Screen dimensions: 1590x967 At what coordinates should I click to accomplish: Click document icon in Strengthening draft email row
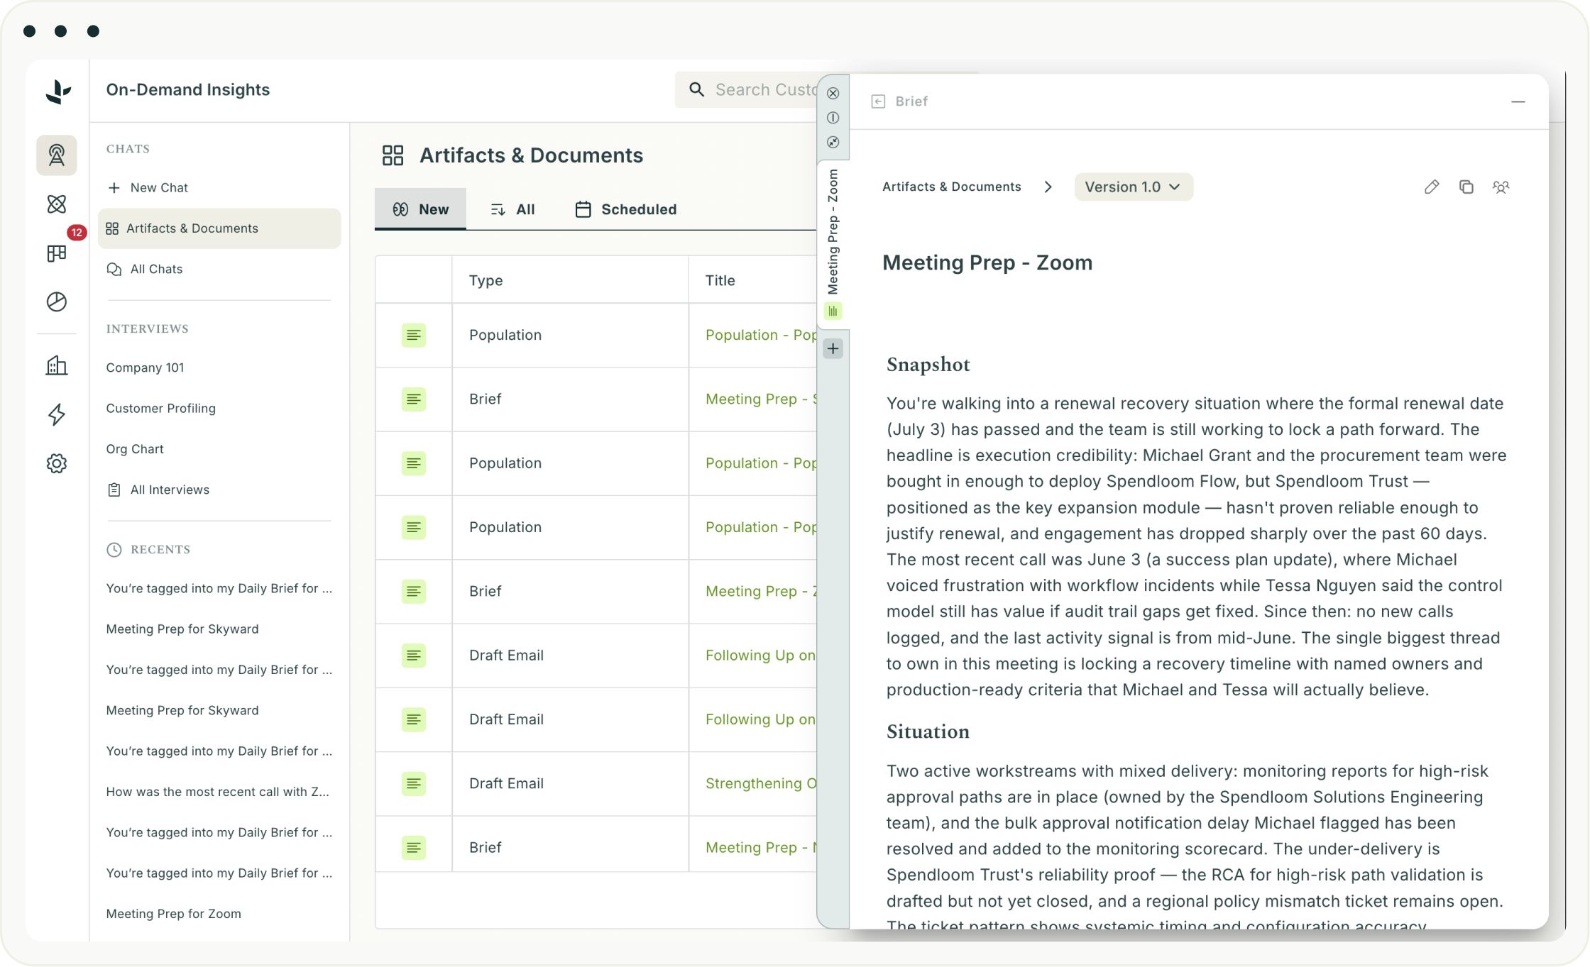click(414, 783)
